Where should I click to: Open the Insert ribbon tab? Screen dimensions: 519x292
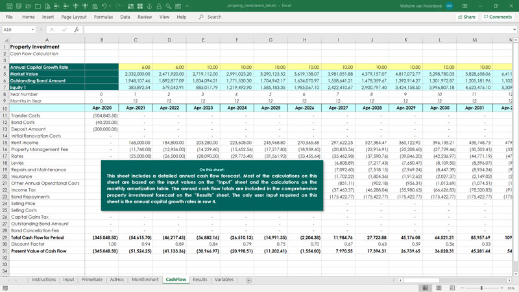tap(47, 17)
